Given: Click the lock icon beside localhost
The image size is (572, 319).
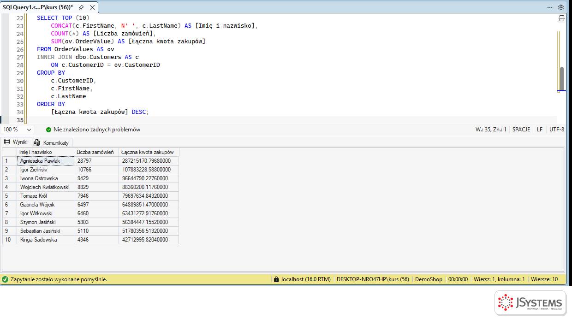Looking at the screenshot, I should [276, 279].
